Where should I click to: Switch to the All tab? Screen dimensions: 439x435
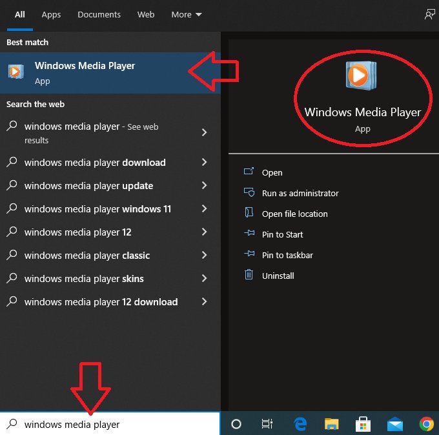[20, 15]
